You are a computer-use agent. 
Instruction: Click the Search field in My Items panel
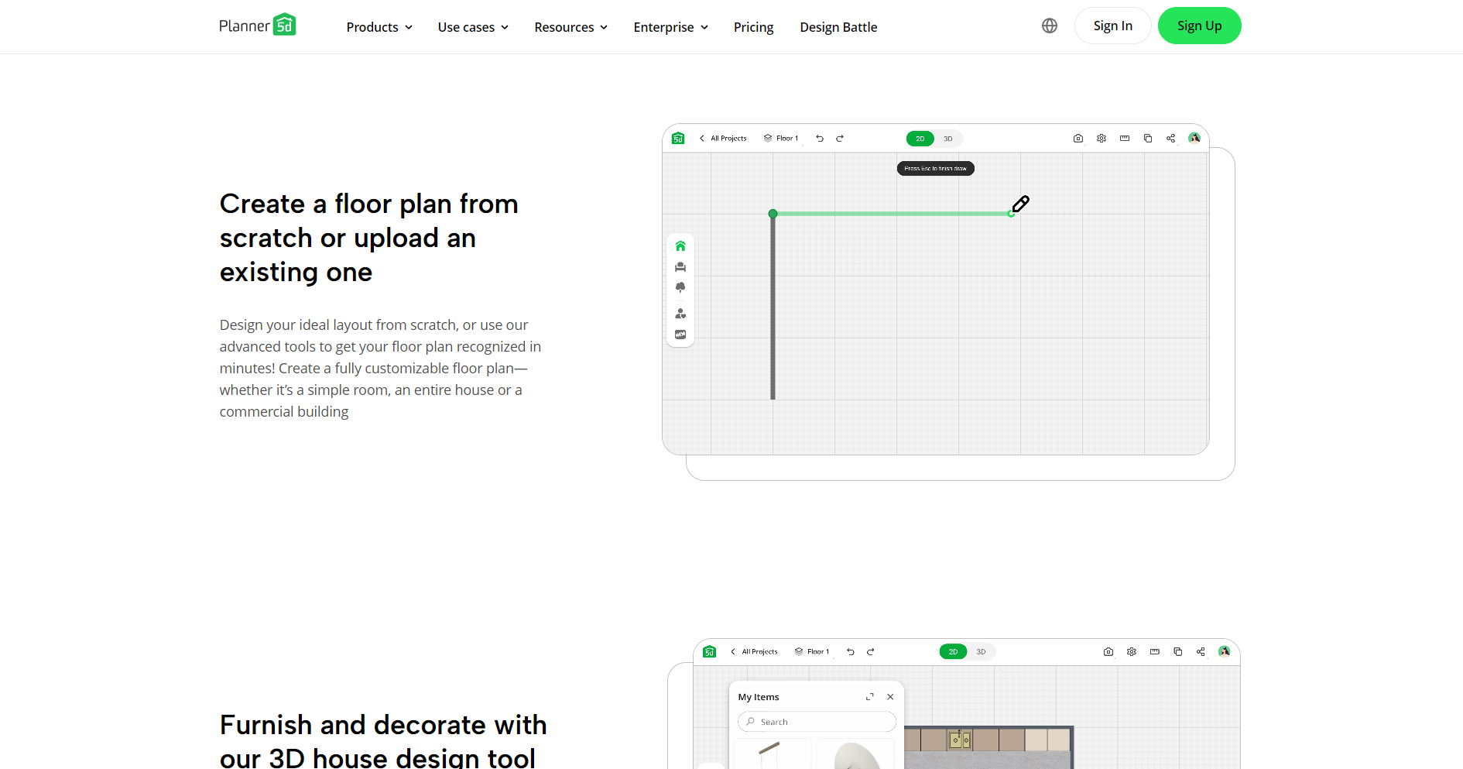817,721
